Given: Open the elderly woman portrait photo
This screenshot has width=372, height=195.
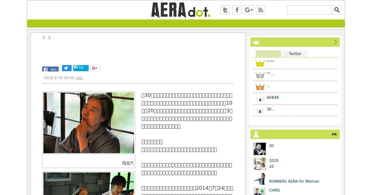Looking at the screenshot, I should 89,123.
